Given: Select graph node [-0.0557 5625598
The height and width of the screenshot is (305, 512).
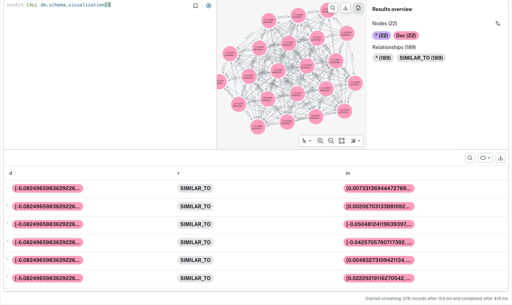Looking at the screenshot, I should coord(336,61).
